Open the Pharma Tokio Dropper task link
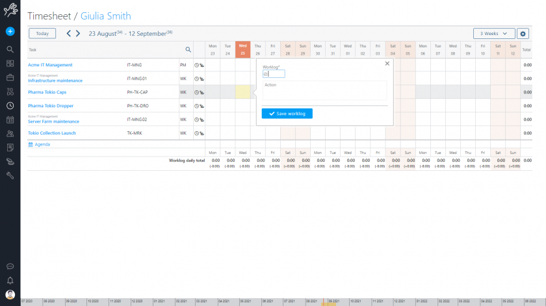 pyautogui.click(x=51, y=106)
